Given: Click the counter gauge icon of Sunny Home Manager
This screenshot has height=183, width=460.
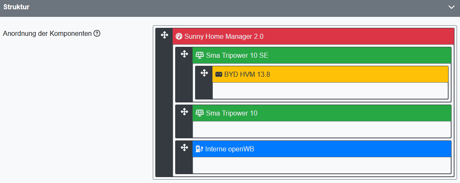Looking at the screenshot, I should [179, 37].
